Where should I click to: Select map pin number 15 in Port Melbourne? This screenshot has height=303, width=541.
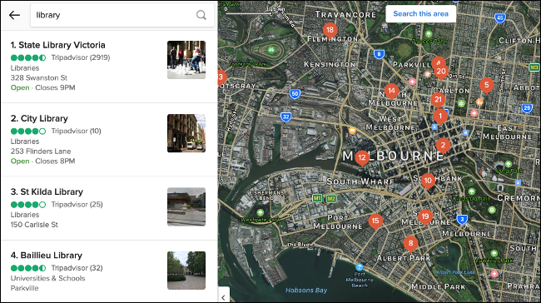tap(375, 221)
